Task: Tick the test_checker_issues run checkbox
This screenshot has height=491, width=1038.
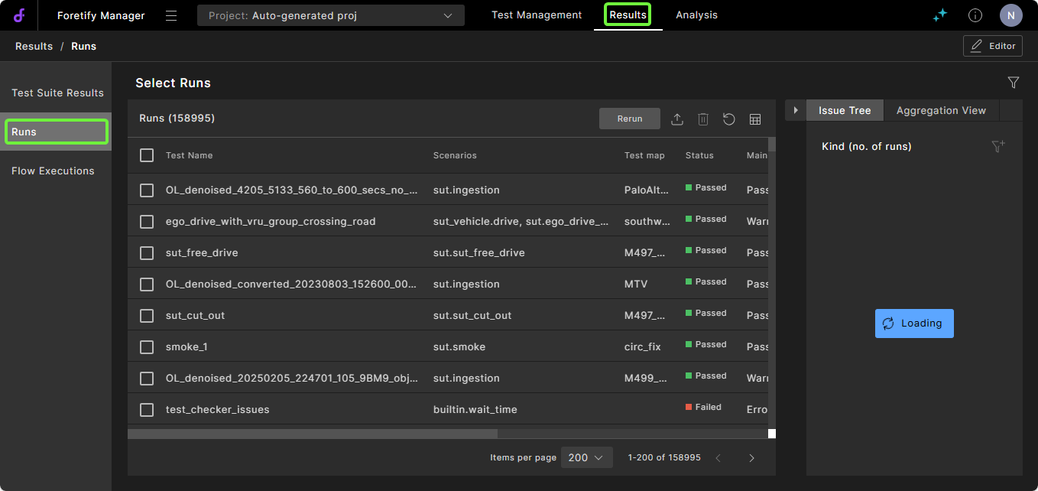Action: (147, 410)
